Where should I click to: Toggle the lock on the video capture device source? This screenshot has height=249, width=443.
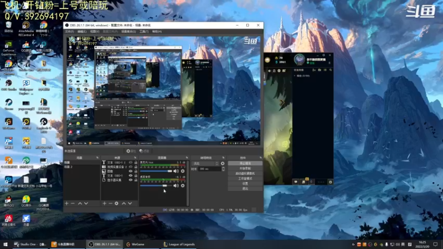click(x=136, y=167)
